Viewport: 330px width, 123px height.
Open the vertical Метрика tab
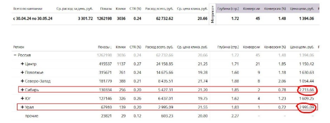click(x=212, y=15)
